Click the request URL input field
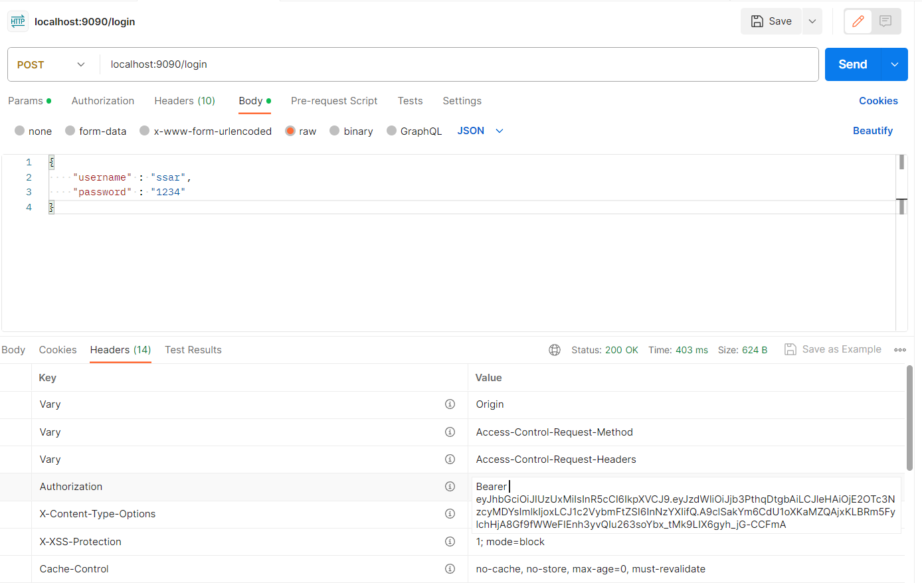The height and width of the screenshot is (583, 922). tap(459, 64)
